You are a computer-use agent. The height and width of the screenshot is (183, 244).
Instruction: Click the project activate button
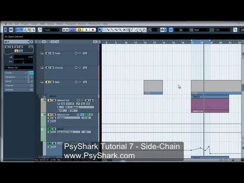click(x=6, y=30)
